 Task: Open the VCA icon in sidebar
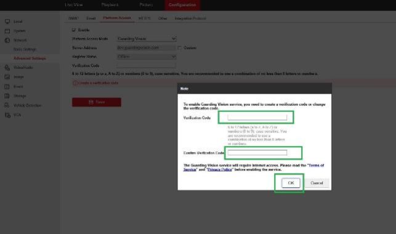(x=7, y=115)
